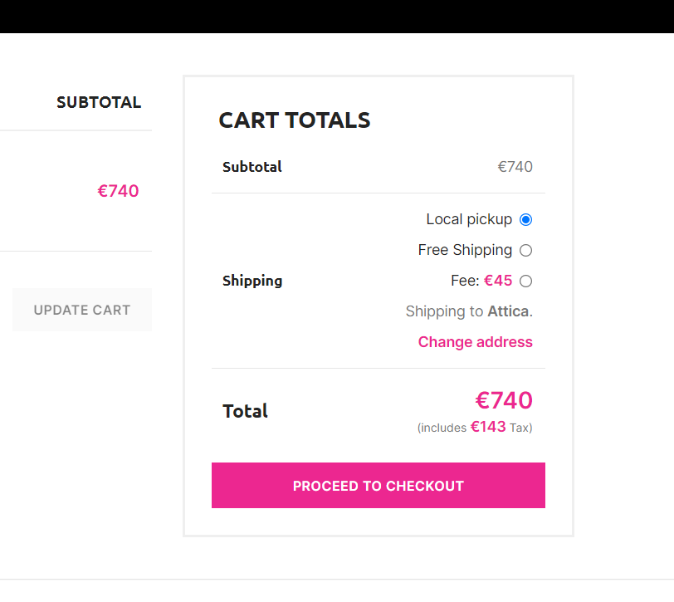Screen dimensions: 674x602
Task: Click the "Shipping to Attica" text
Action: [469, 312]
